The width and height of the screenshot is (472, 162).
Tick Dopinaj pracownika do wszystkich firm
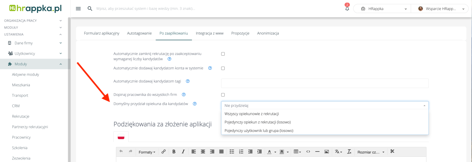click(223, 95)
